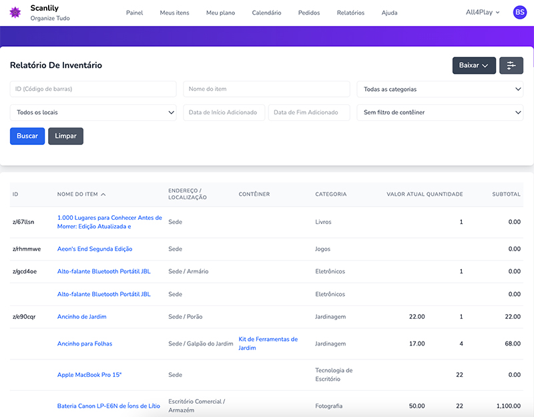Viewport: 534px width, 417px height.
Task: Open the Todos os locais dropdown
Action: point(93,112)
